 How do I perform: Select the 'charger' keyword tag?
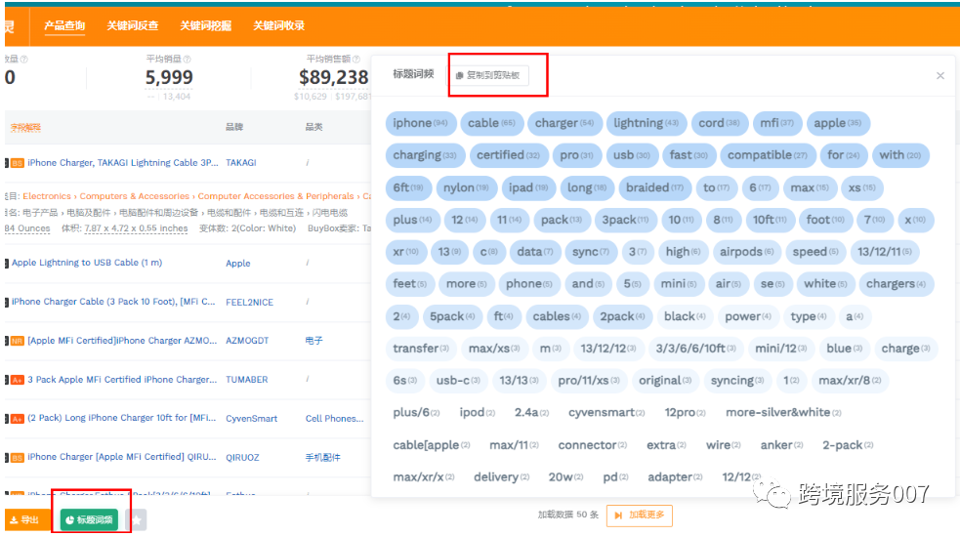pos(564,123)
